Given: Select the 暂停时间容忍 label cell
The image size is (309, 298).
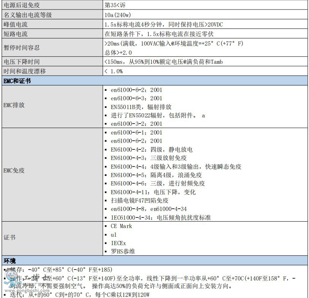Looking at the screenshot, I should (x=22, y=48).
